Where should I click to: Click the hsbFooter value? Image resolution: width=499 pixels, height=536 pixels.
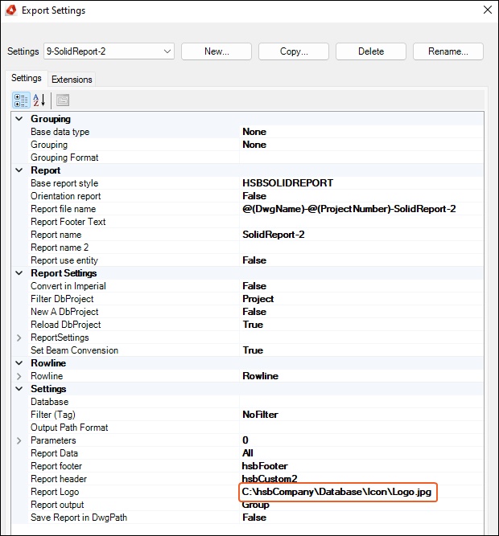click(x=265, y=466)
